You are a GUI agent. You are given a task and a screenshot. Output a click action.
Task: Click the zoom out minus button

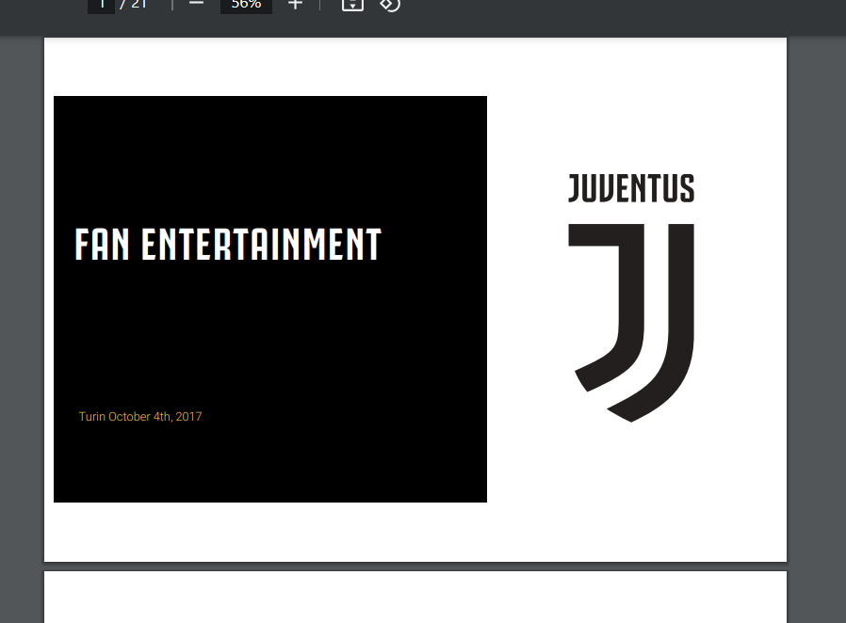pyautogui.click(x=196, y=4)
